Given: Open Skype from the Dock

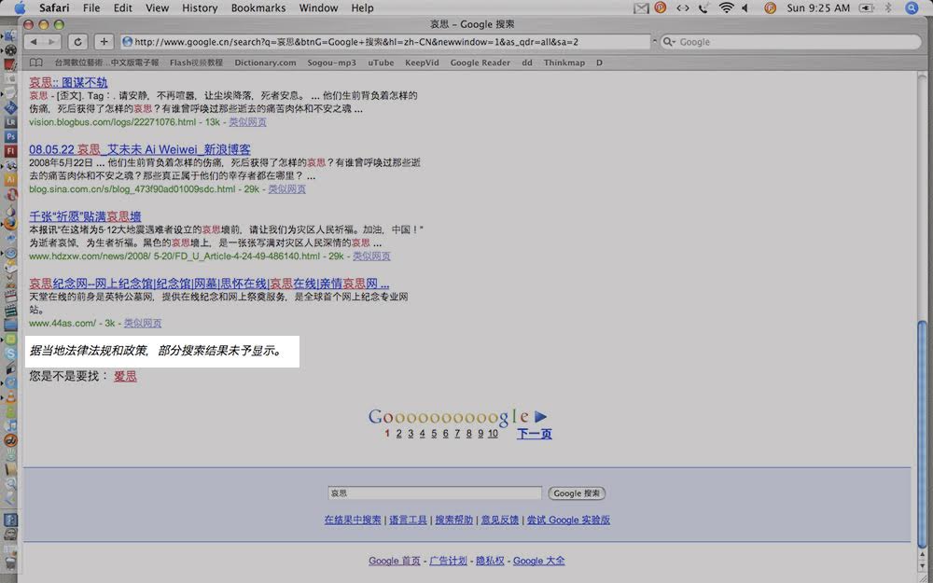Looking at the screenshot, I should pyautogui.click(x=10, y=354).
